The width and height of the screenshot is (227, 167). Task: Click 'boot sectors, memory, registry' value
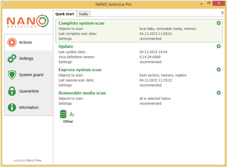point(163,75)
